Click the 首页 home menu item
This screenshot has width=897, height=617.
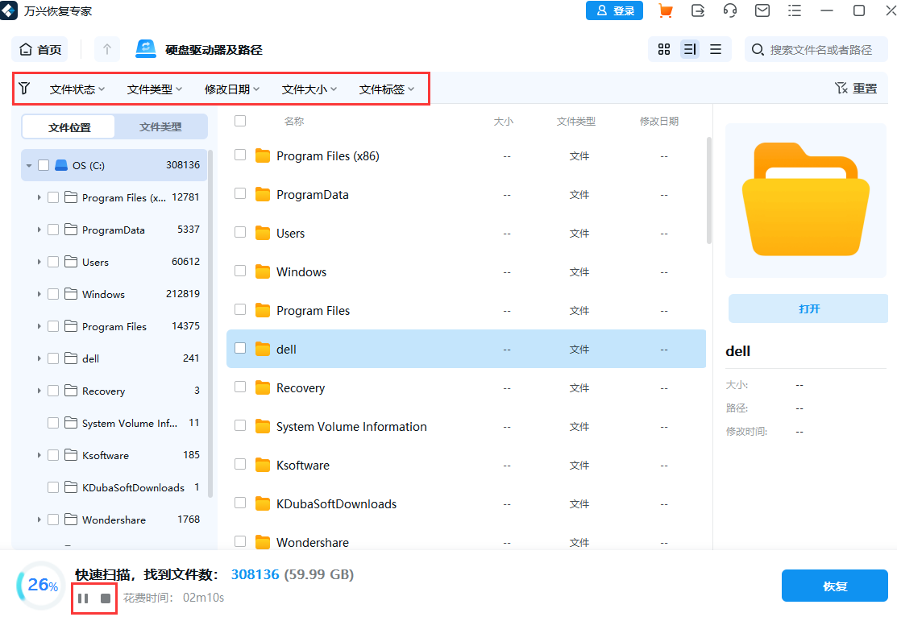(x=39, y=49)
